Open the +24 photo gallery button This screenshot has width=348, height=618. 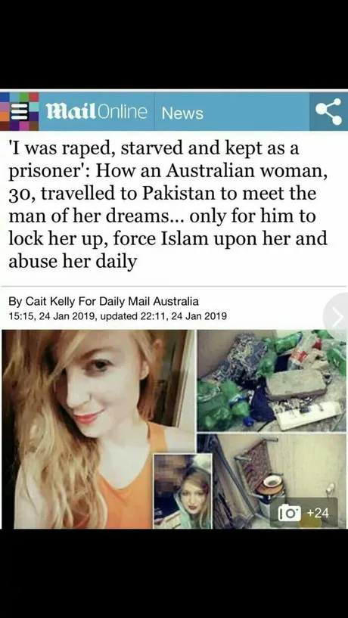303,512
